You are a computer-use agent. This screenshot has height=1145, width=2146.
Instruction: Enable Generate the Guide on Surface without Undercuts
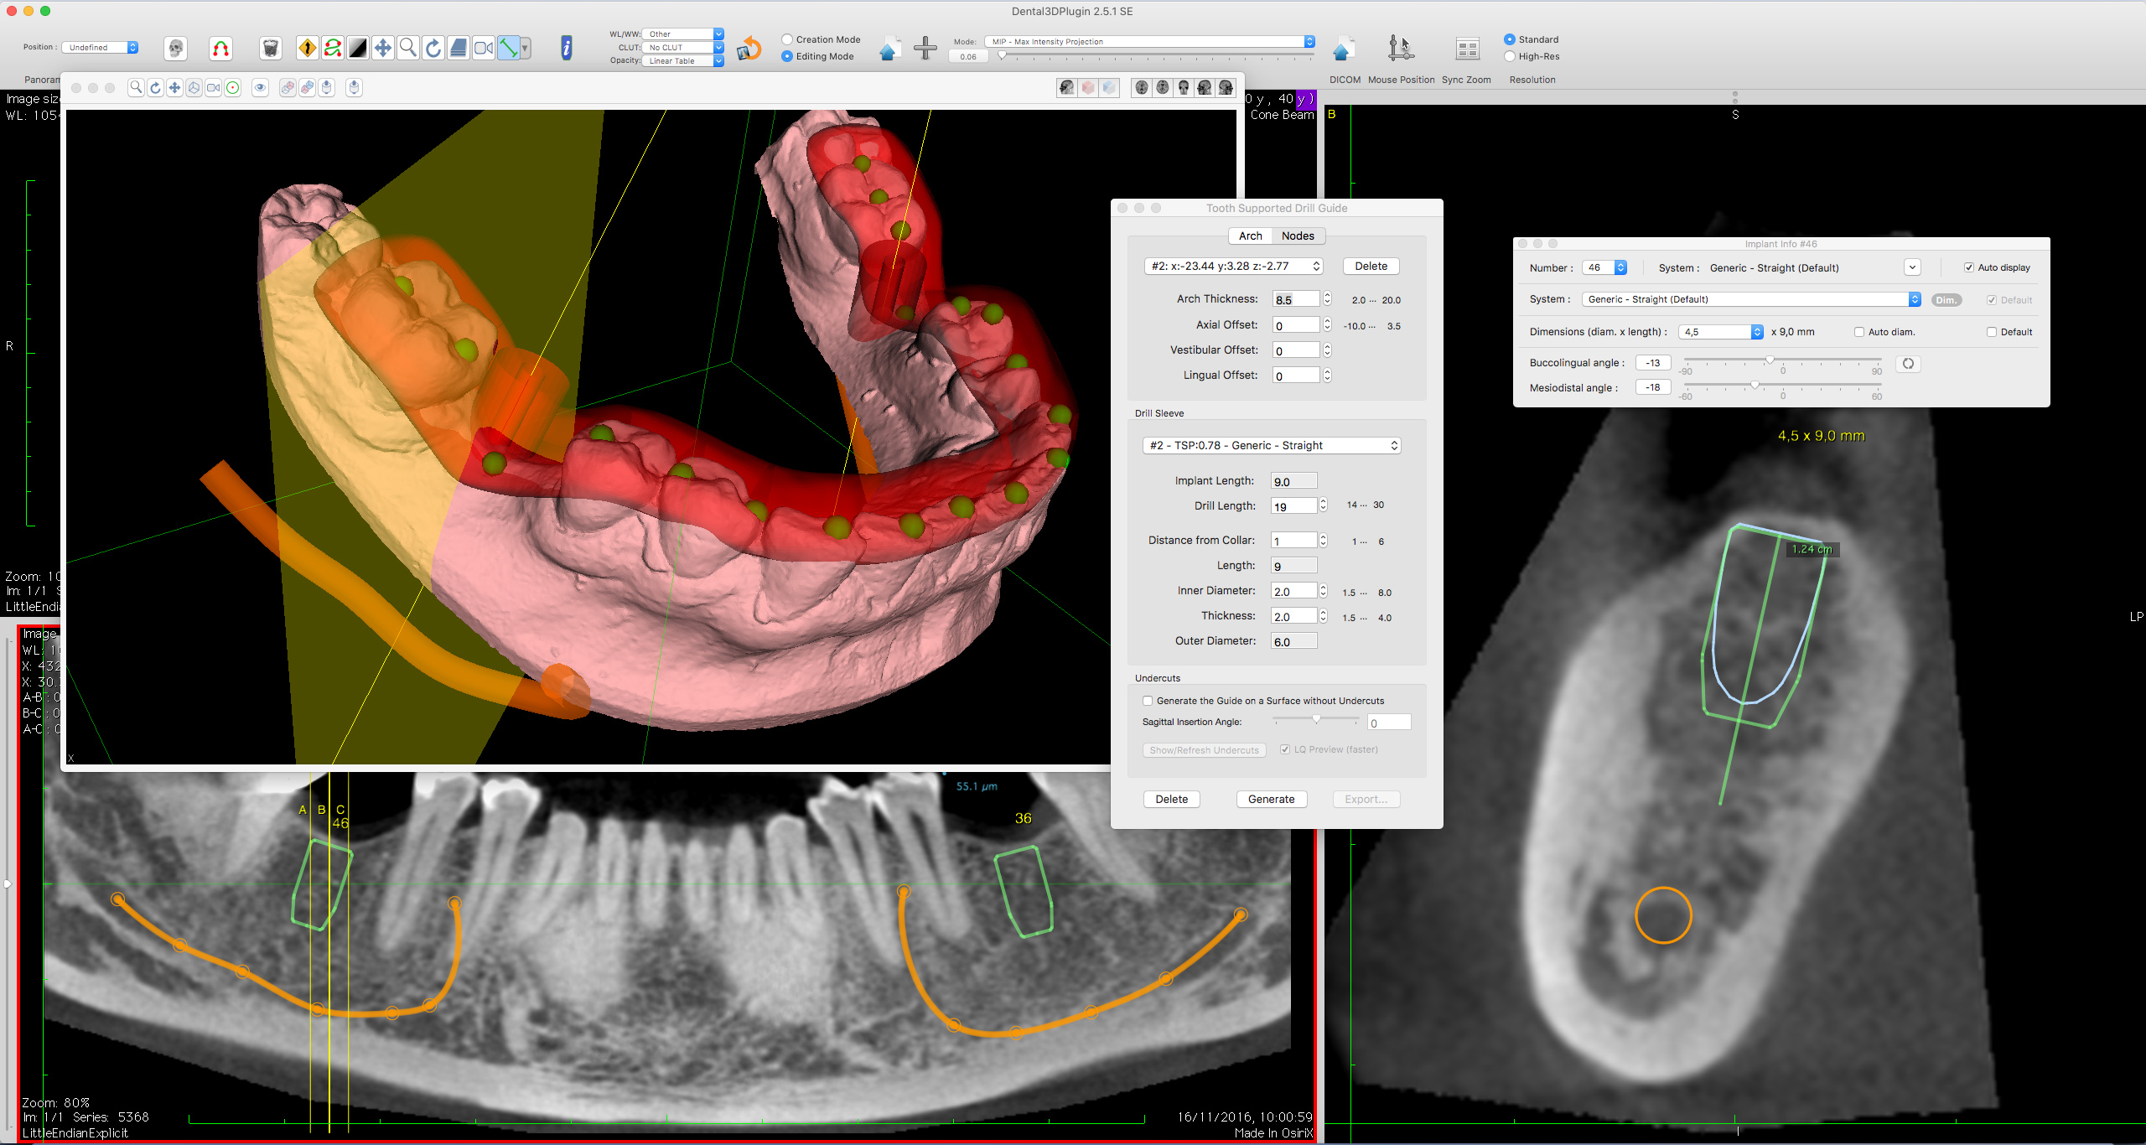point(1148,701)
